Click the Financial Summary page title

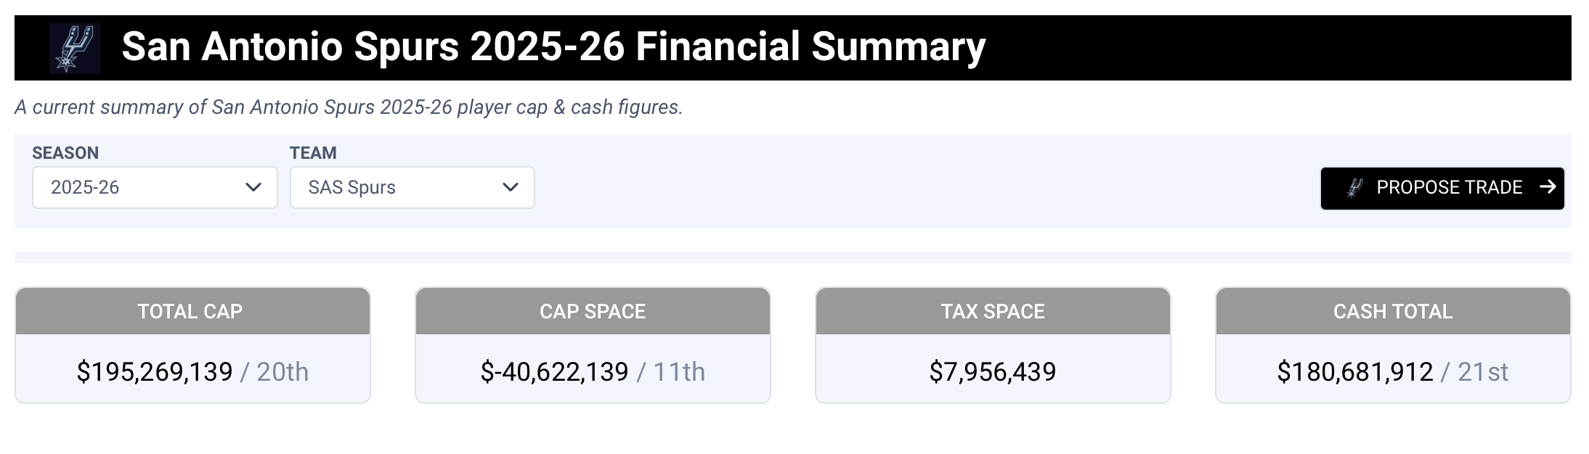553,47
